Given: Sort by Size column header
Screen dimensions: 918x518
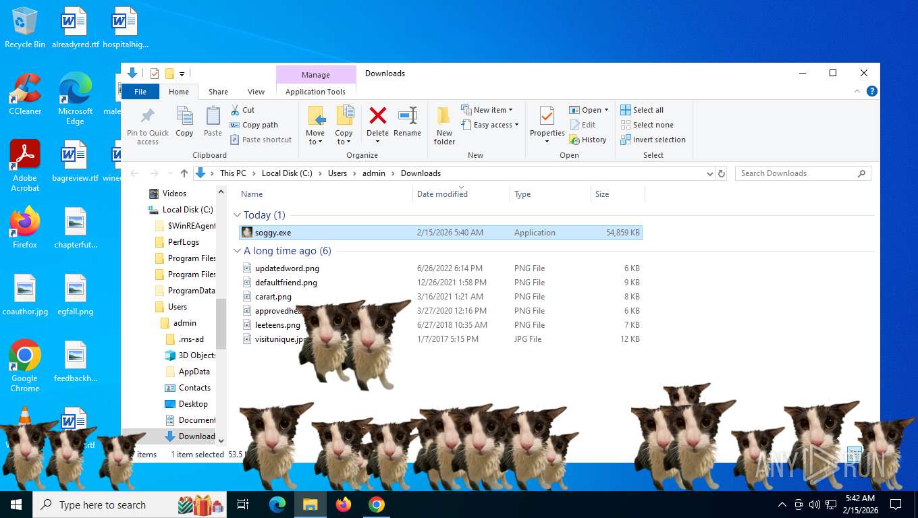Looking at the screenshot, I should tap(618, 194).
